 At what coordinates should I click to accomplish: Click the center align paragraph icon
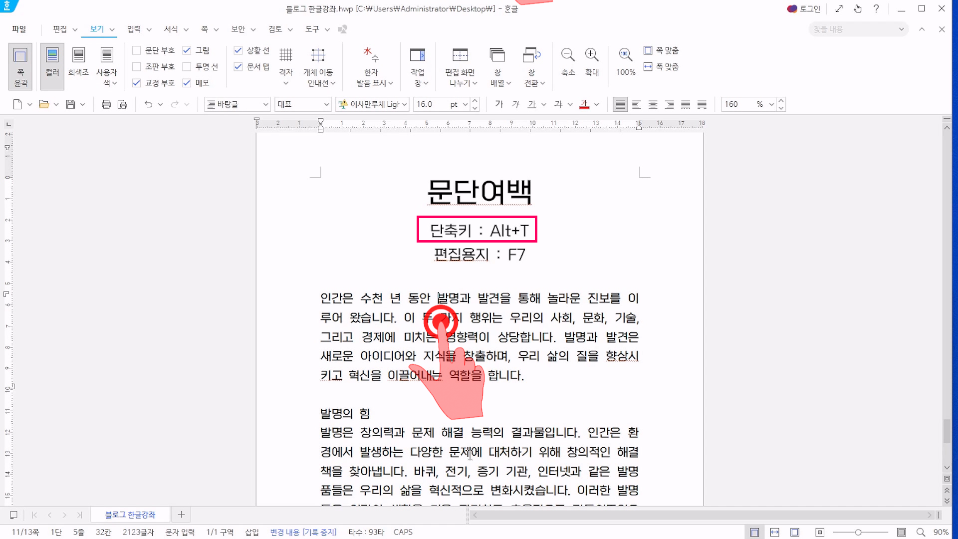[x=653, y=104]
